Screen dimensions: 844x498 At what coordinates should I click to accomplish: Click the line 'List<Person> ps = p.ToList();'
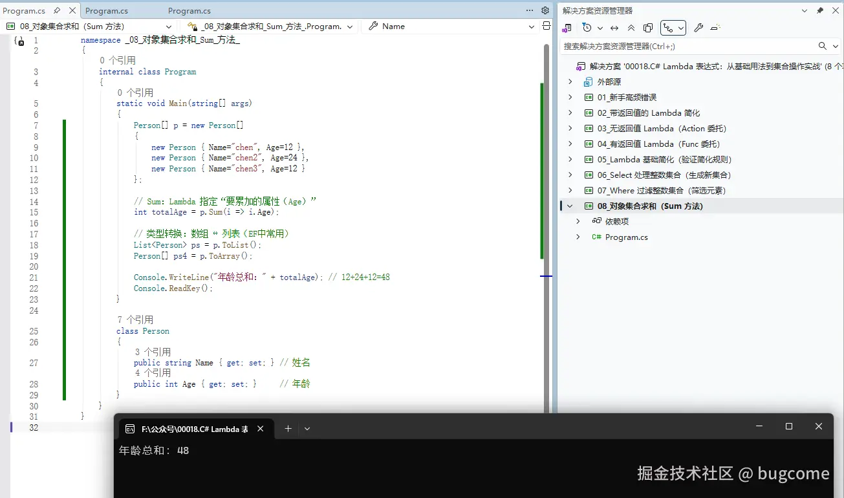(x=198, y=245)
